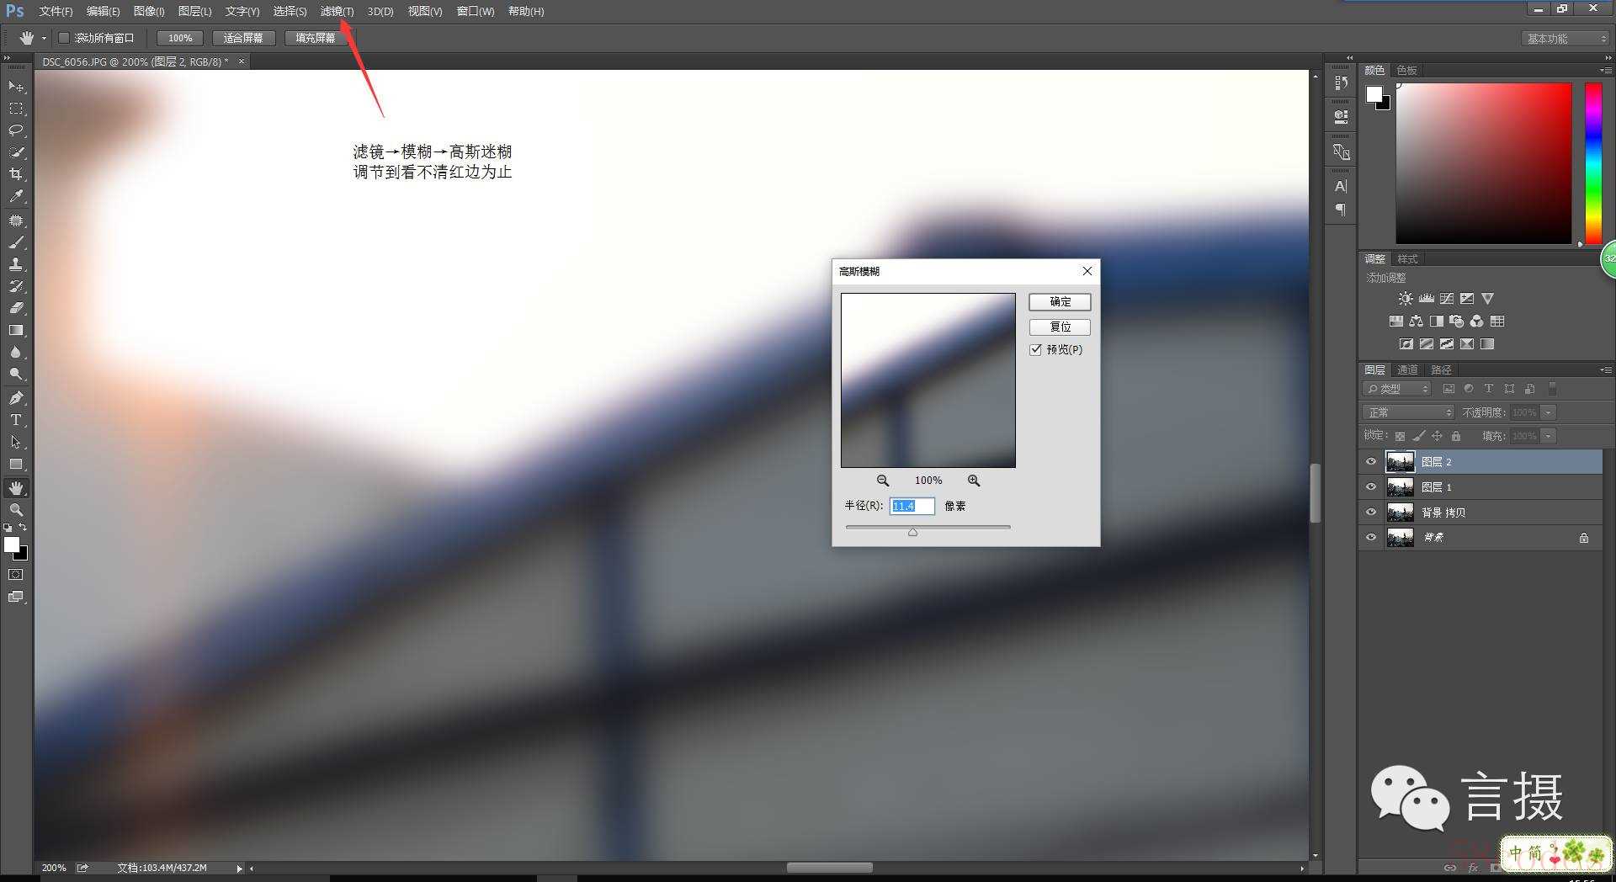Open Color panel flyout menu
The height and width of the screenshot is (882, 1616).
(x=1605, y=70)
